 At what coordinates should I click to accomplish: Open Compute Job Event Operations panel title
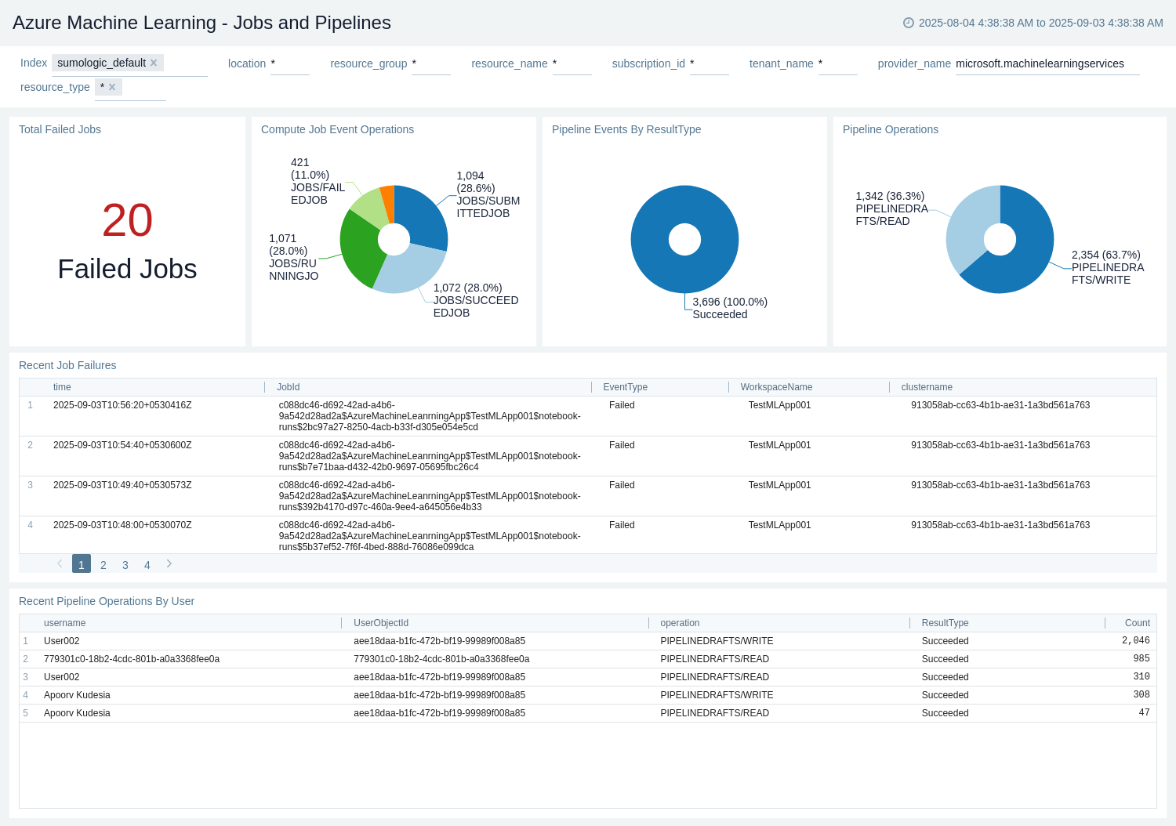tap(337, 129)
